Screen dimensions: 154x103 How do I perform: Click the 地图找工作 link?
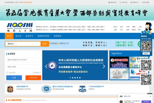[x=64, y=44]
